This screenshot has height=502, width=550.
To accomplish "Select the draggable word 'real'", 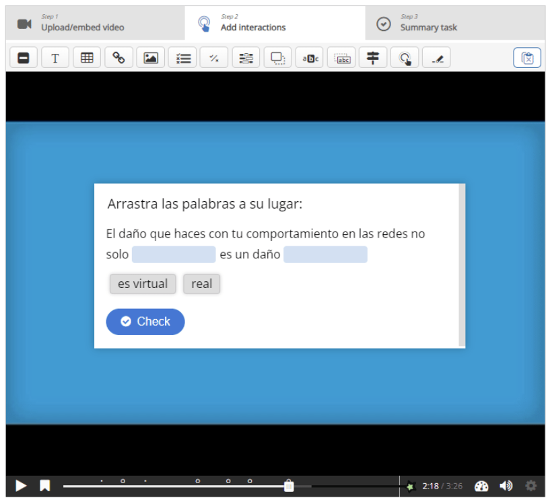I will coord(202,283).
